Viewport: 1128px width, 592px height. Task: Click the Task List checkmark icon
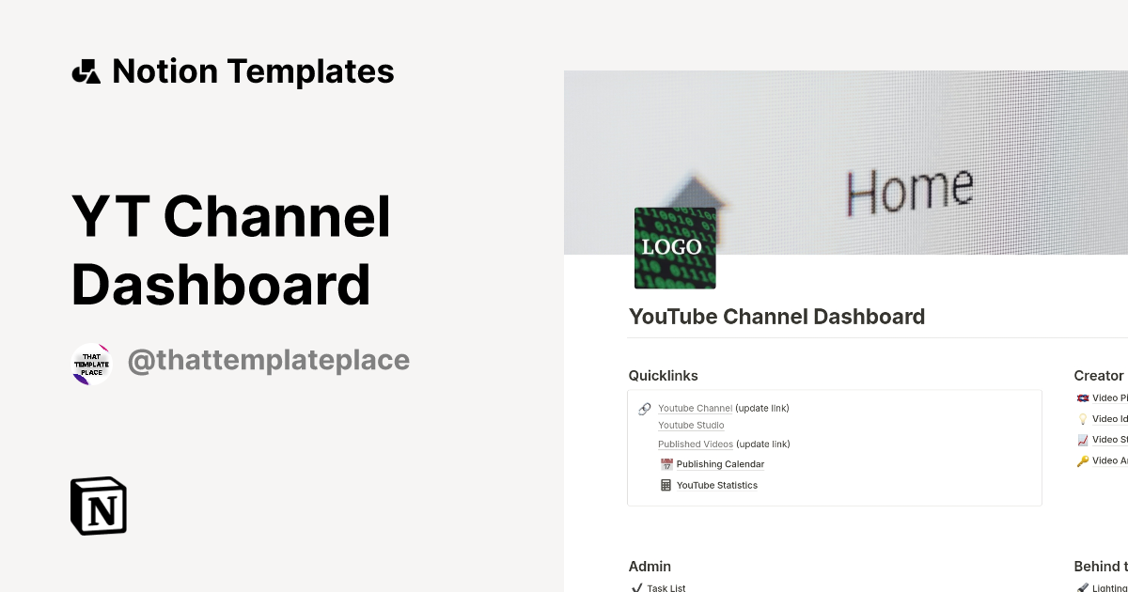(x=635, y=586)
